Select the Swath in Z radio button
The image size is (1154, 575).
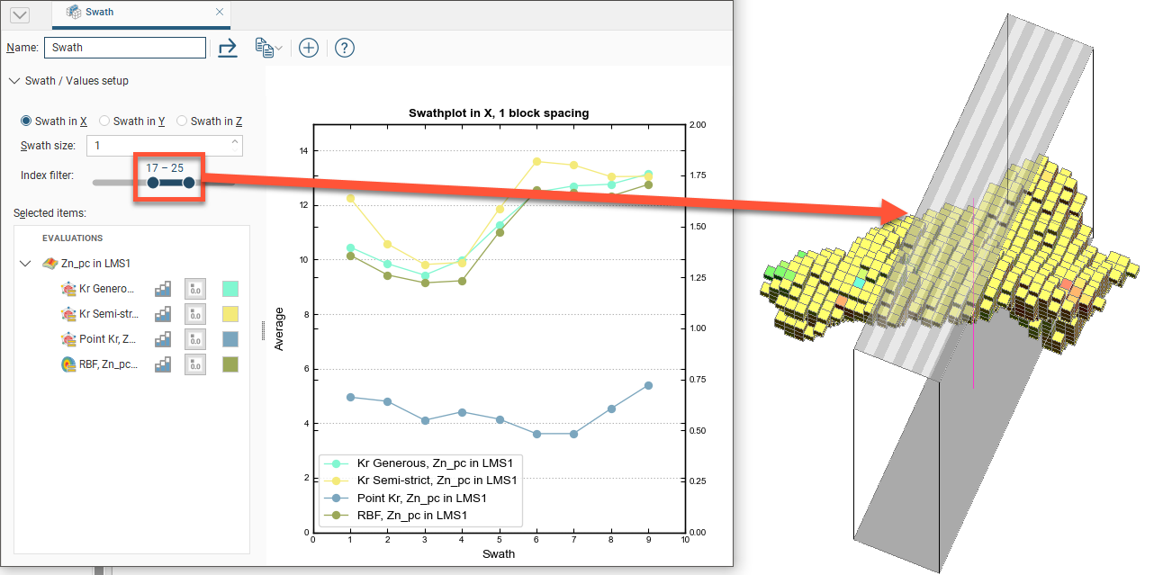tap(182, 121)
